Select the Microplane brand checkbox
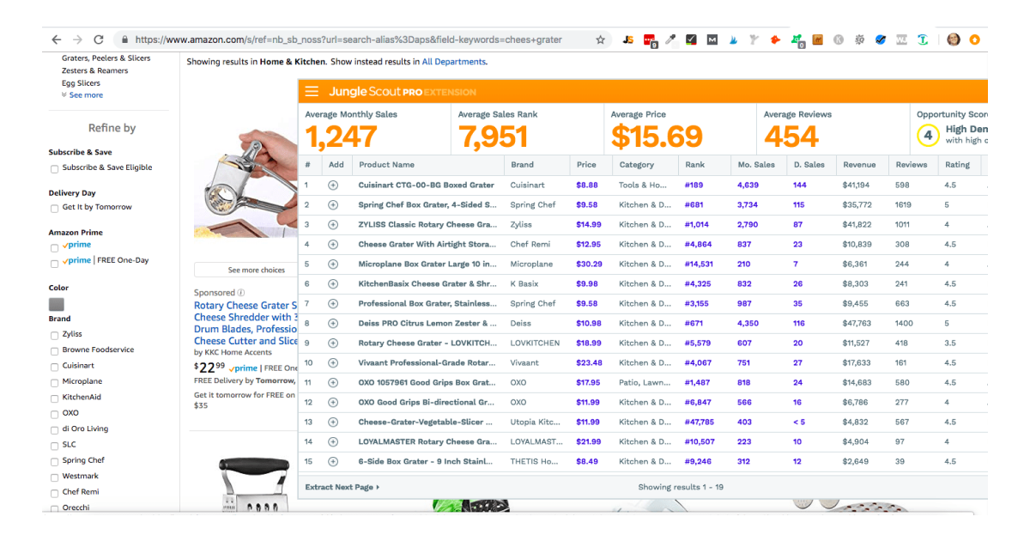The height and width of the screenshot is (541, 1030). coord(55,383)
